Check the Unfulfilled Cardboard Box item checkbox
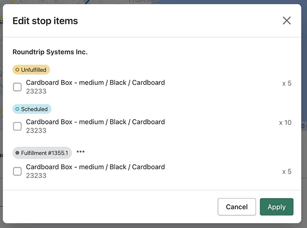 [17, 87]
